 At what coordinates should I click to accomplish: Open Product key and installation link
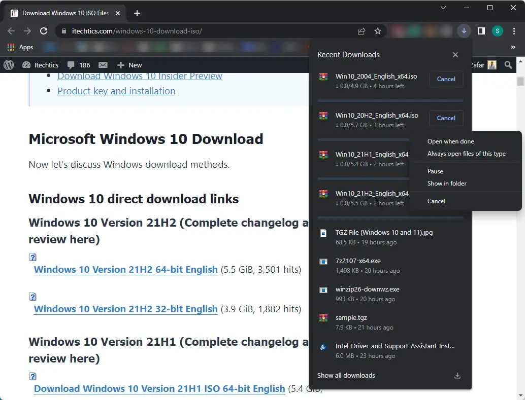116,91
